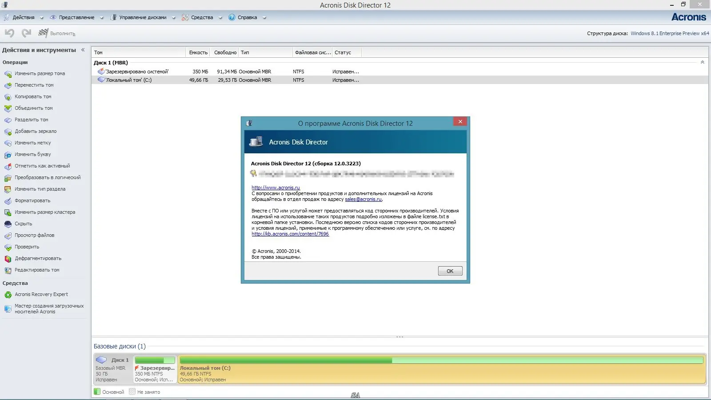This screenshot has height=400, width=711.
Task: Click the Redo arrow icon in toolbar
Action: pos(27,33)
